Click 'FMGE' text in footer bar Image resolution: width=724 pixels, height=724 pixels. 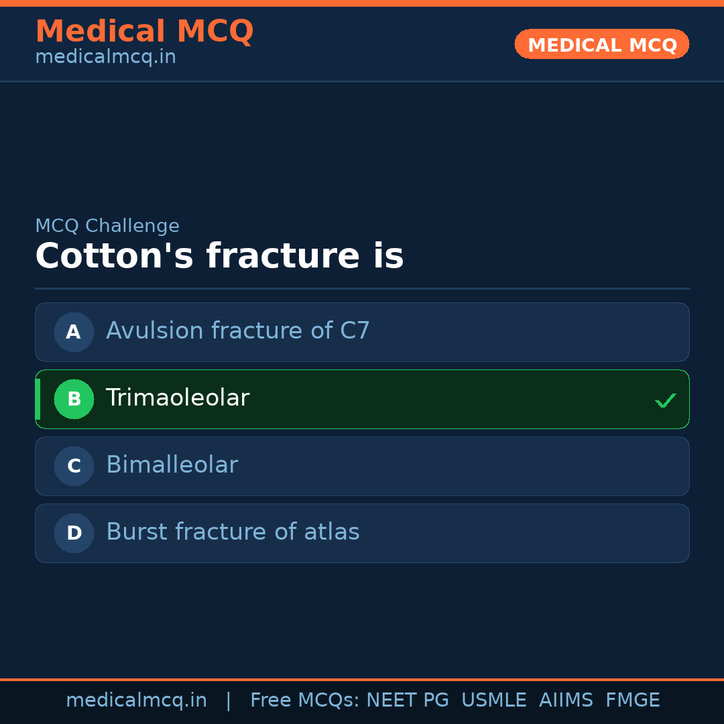(x=632, y=700)
